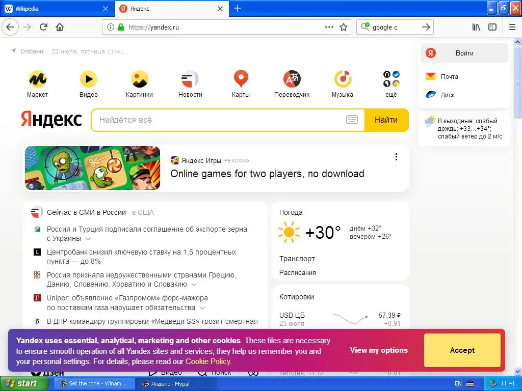Open the Центробанк key rate news link
The width and height of the screenshot is (522, 391).
coord(142,257)
